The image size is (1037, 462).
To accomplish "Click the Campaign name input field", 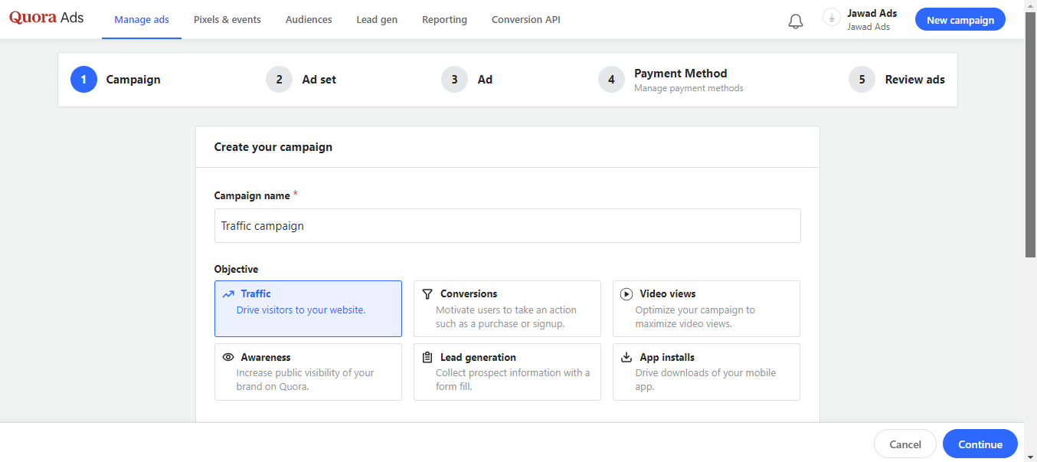I will (x=507, y=226).
